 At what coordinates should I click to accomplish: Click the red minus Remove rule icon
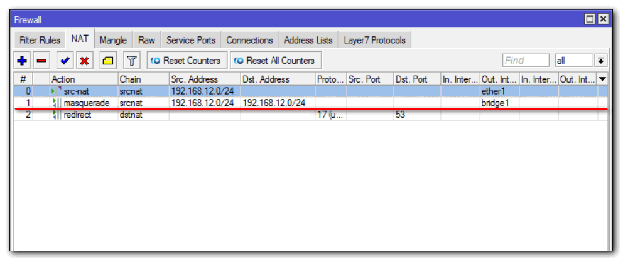point(41,61)
